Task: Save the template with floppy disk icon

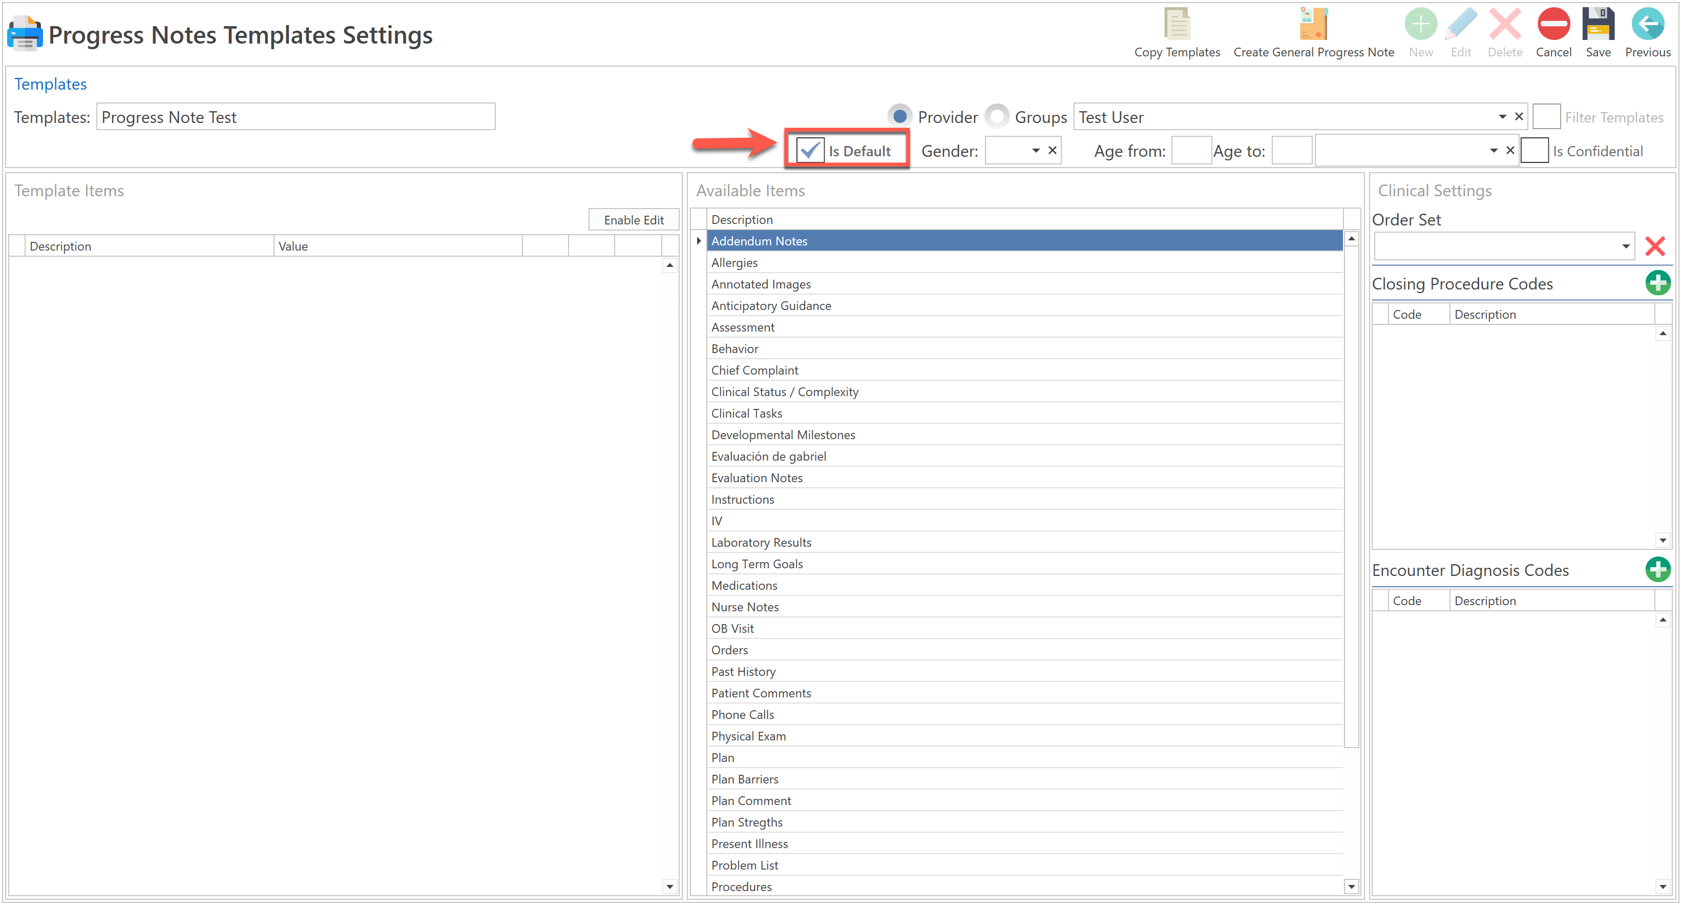Action: [x=1598, y=25]
